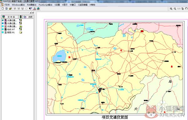Select the 1:1 scale view icon
The width and height of the screenshot is (188, 120).
(x=179, y=9)
